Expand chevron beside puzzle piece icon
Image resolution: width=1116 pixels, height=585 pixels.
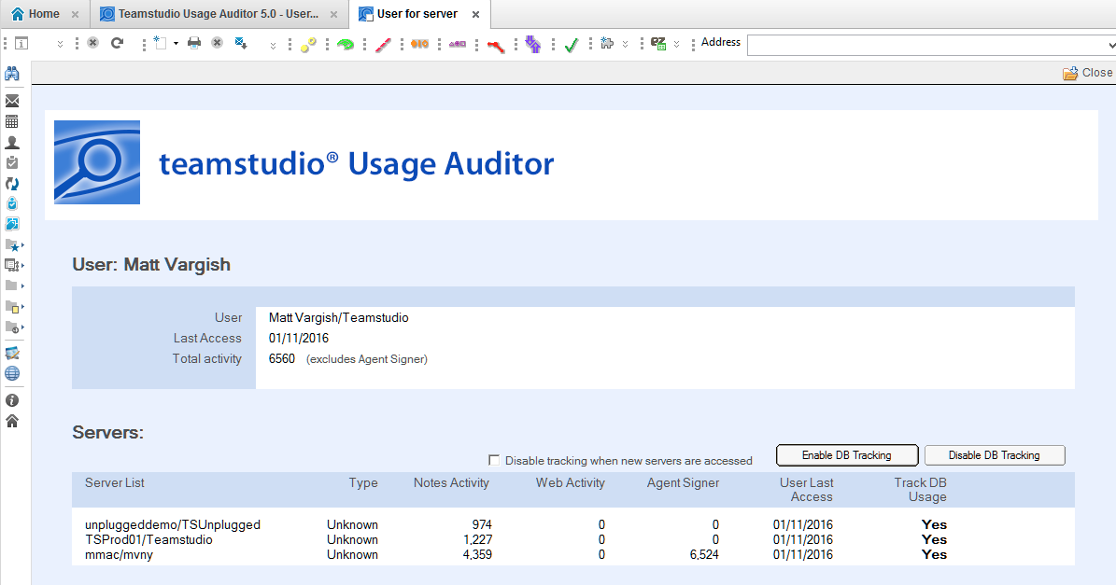(x=625, y=44)
